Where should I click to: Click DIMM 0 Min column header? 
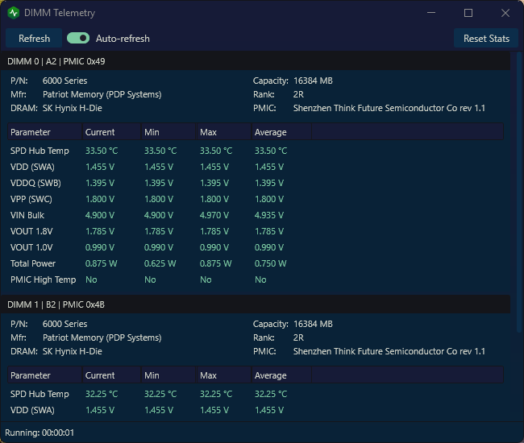click(168, 132)
